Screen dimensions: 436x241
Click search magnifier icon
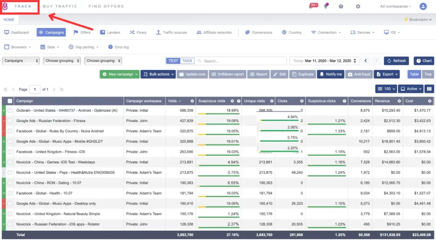(x=199, y=61)
